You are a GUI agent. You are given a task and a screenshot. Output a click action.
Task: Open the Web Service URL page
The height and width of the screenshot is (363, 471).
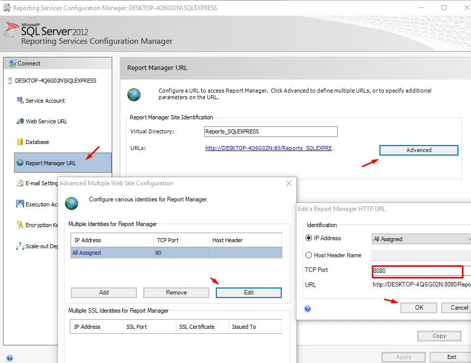tap(46, 121)
